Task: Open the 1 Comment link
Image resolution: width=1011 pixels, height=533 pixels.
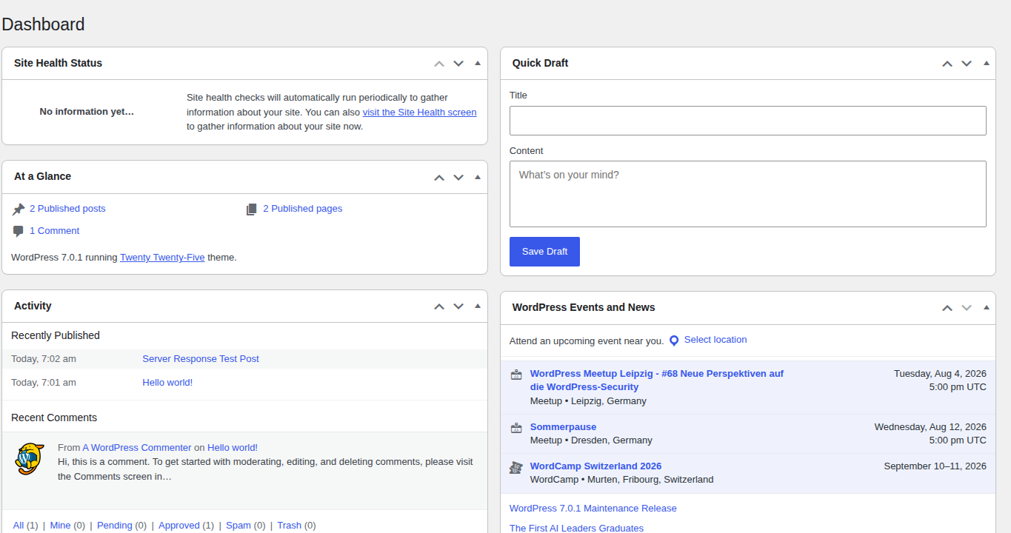Action: [54, 231]
